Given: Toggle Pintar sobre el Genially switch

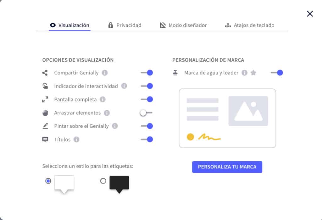Looking at the screenshot, I should 147,126.
